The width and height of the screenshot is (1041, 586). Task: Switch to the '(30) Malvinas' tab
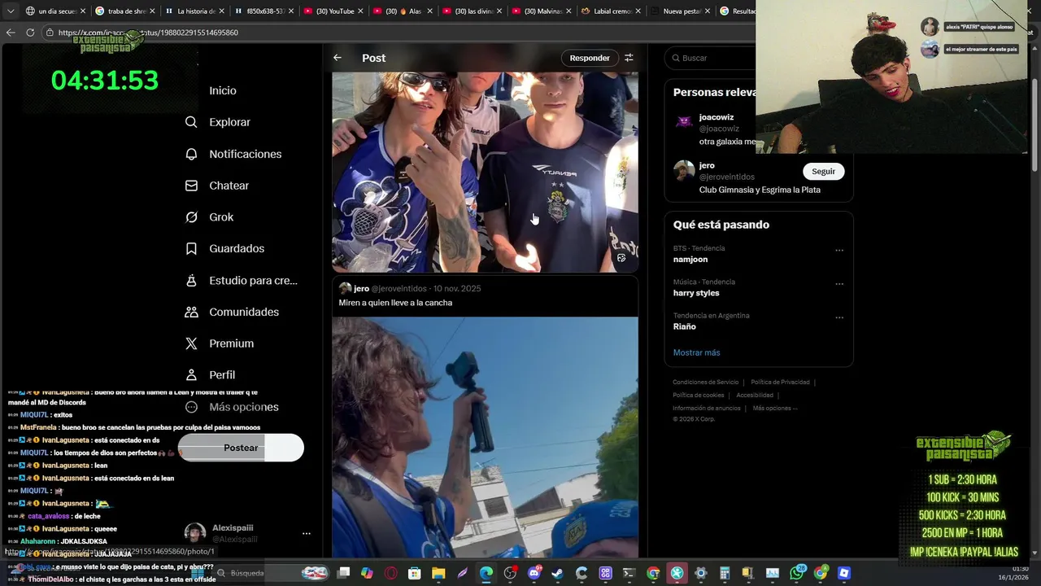click(540, 11)
